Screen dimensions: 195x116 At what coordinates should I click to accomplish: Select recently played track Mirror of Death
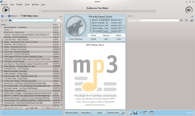tap(106, 23)
